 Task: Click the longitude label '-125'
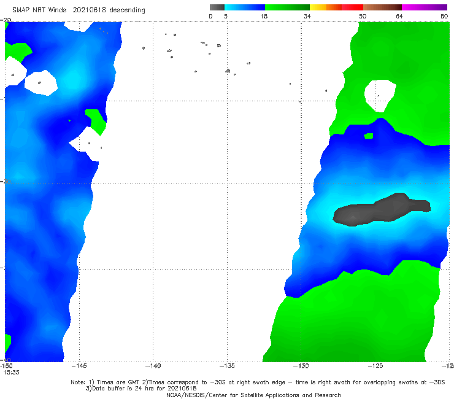point(375,366)
